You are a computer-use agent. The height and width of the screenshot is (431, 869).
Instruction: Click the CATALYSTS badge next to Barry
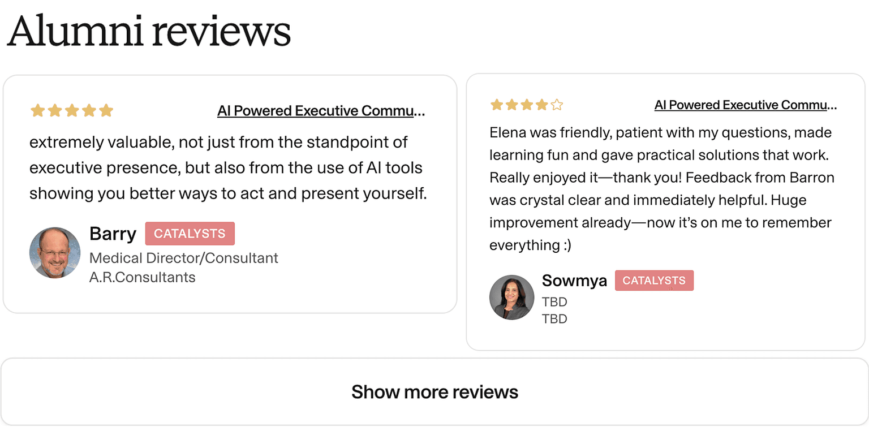190,234
